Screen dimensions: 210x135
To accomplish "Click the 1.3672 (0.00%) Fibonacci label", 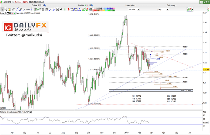I will tap(94, 14).
